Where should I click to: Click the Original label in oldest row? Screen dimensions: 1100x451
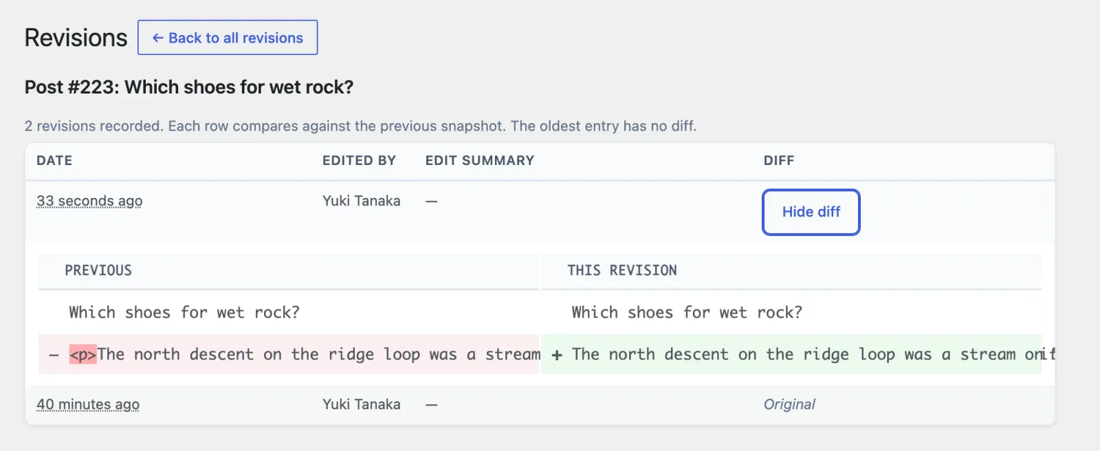click(x=789, y=404)
